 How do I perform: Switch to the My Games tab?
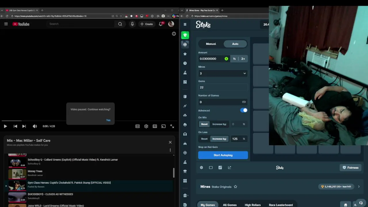pos(208,205)
